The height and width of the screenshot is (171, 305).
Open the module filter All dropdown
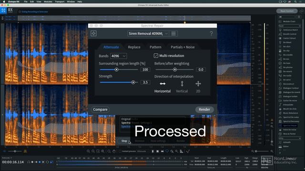(288, 17)
